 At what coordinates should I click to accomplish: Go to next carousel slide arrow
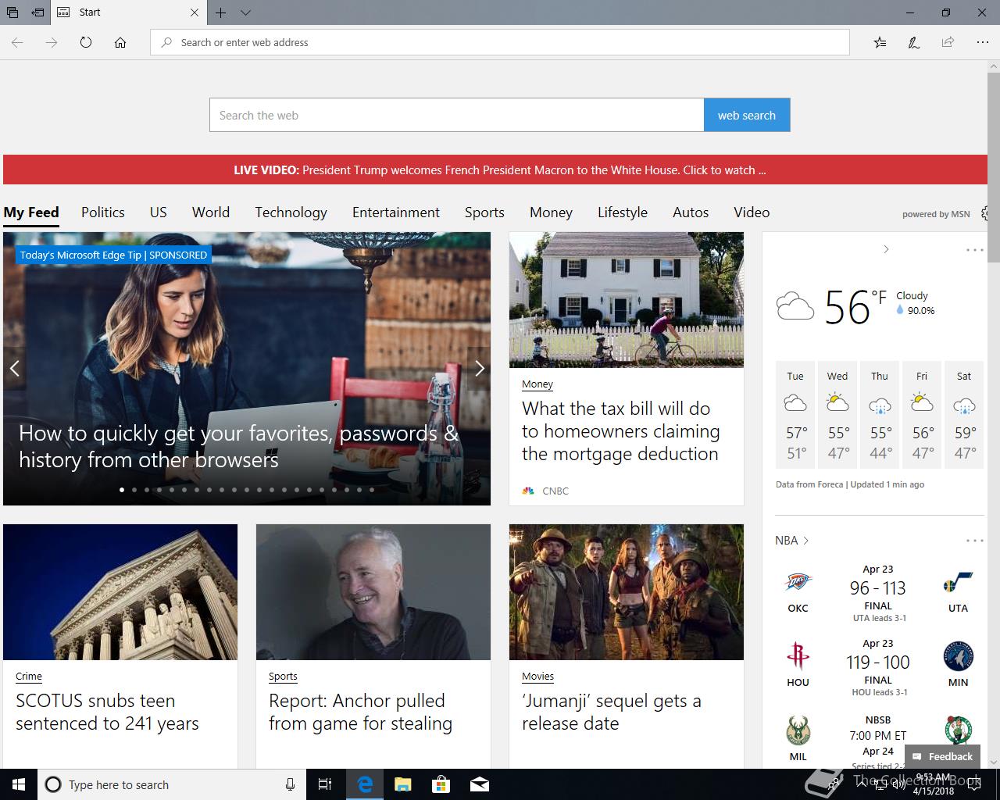(480, 369)
